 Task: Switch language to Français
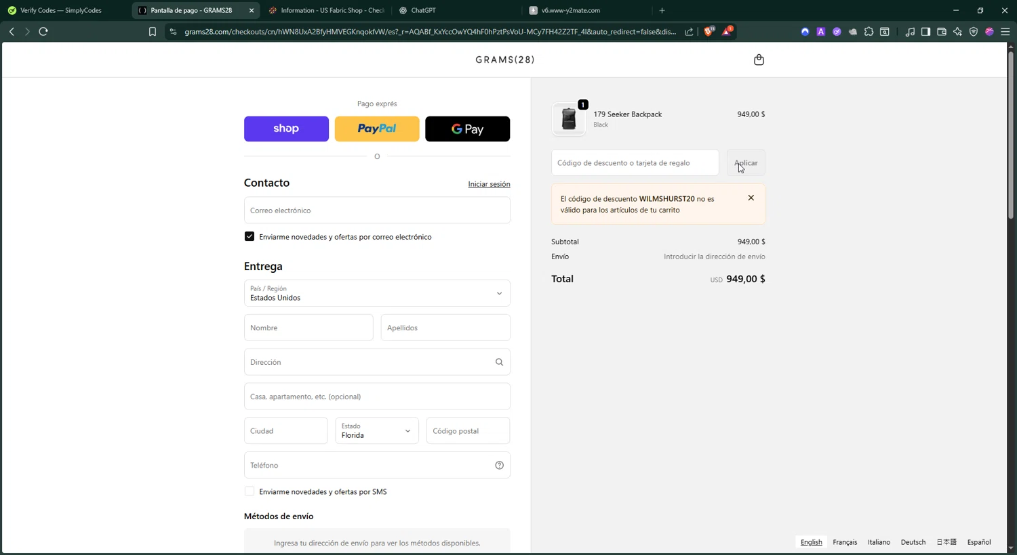(x=845, y=542)
